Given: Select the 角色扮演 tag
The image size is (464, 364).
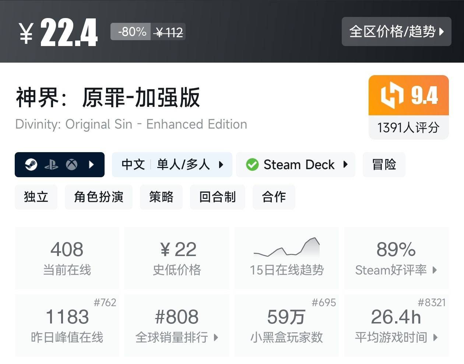Looking at the screenshot, I should 98,197.
